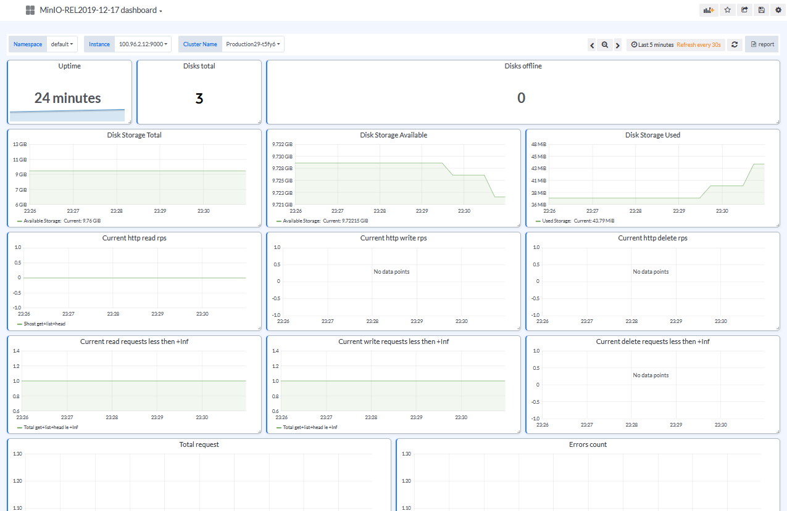Refresh the dashboard with the refresh icon
Viewport: 787px width, 511px height.
tap(735, 45)
